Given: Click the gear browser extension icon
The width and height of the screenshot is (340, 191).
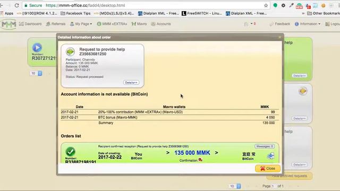Looking at the screenshot, I should pos(283,5).
